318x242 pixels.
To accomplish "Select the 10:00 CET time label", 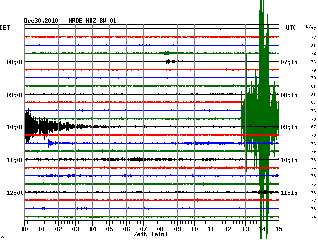I will (x=15, y=127).
